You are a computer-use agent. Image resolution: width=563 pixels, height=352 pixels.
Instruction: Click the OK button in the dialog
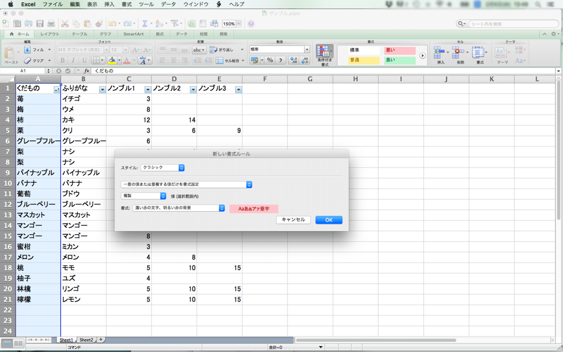tap(329, 220)
